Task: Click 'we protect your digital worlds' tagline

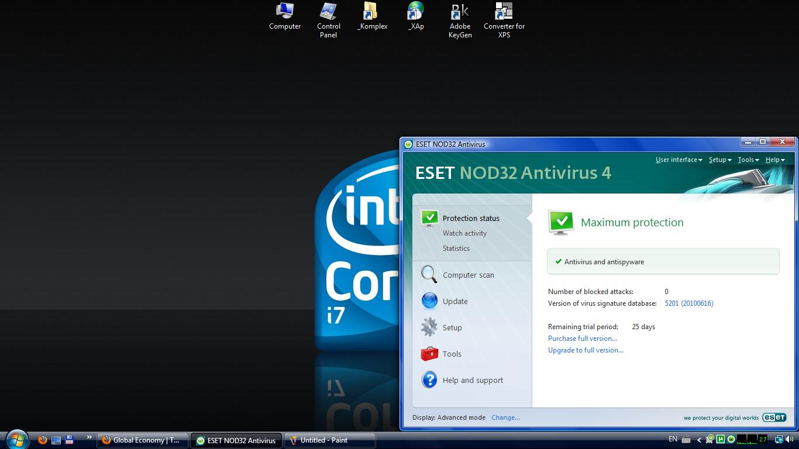Action: [x=721, y=418]
